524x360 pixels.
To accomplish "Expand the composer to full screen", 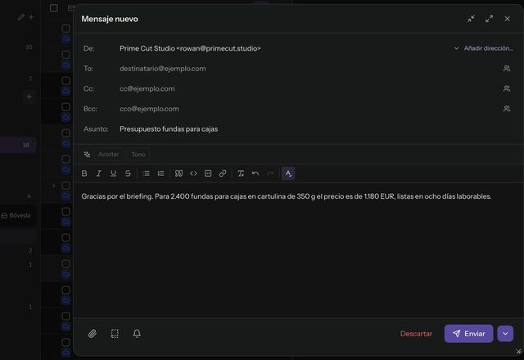I will coord(490,19).
